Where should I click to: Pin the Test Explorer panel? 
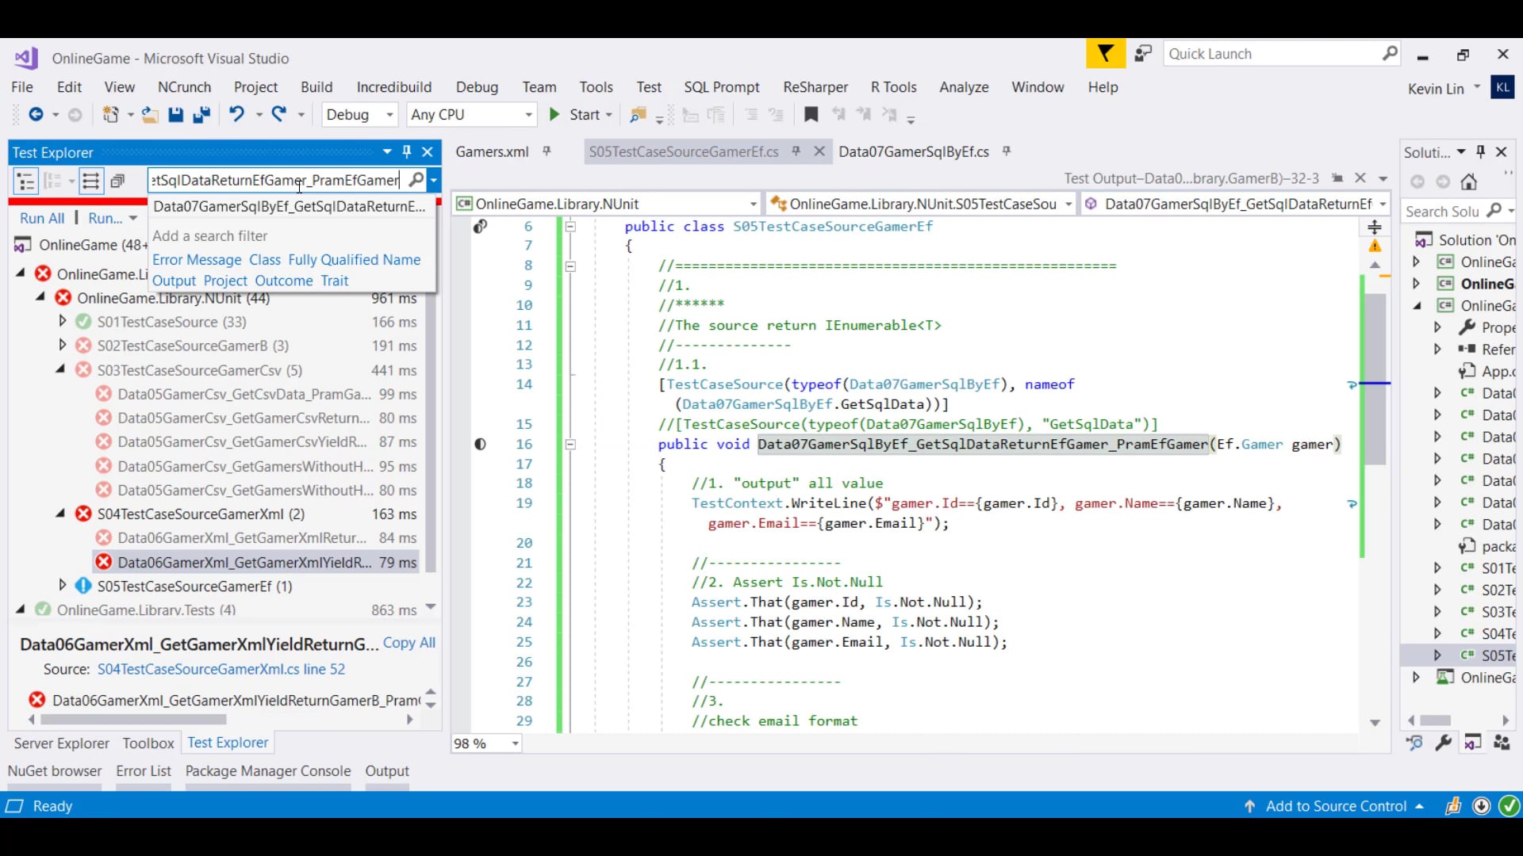tap(408, 151)
